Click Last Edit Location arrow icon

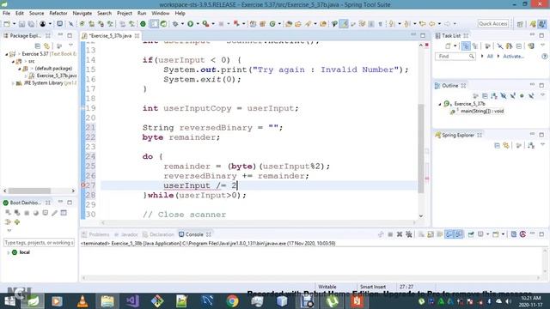pos(422,24)
